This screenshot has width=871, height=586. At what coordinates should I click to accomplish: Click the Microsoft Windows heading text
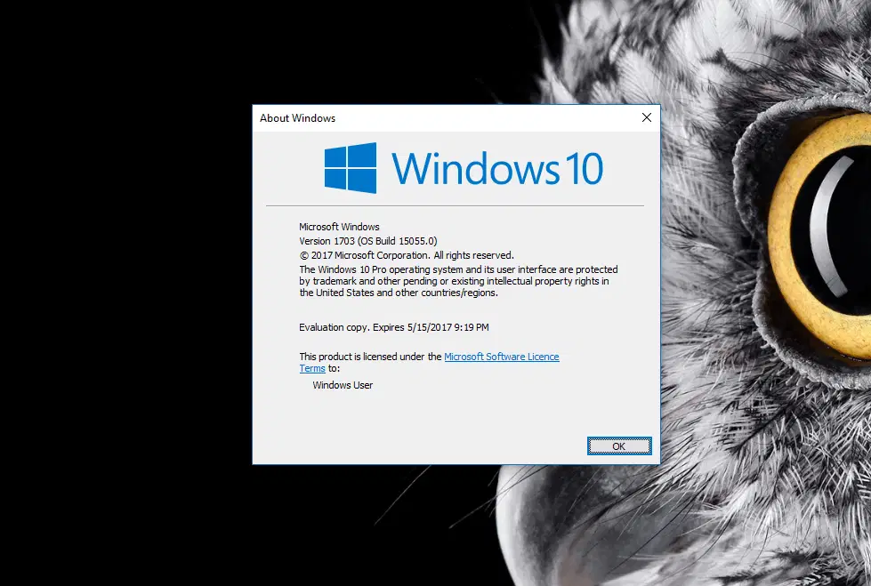(x=339, y=226)
